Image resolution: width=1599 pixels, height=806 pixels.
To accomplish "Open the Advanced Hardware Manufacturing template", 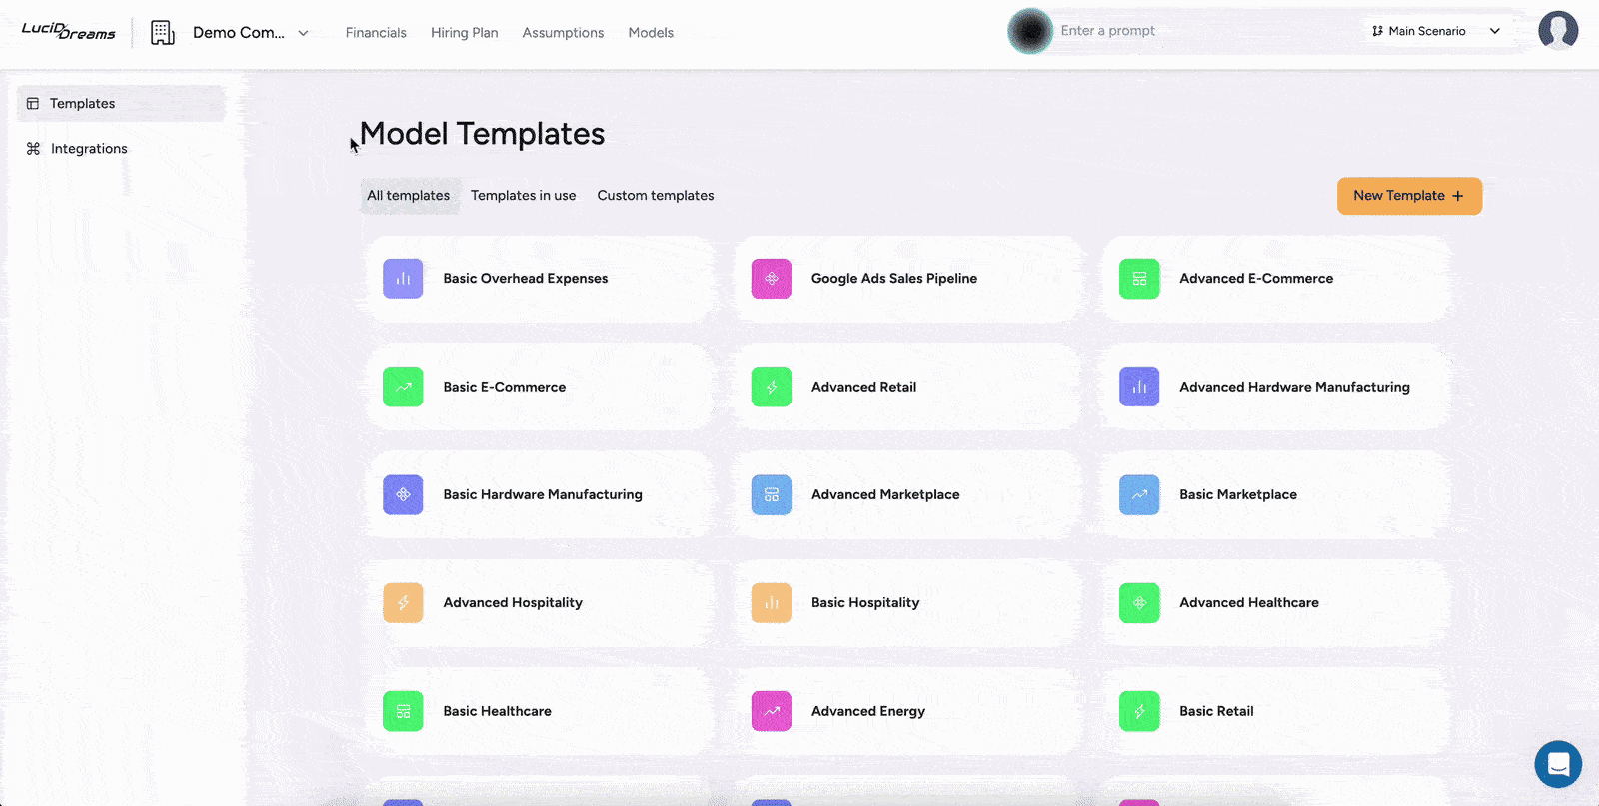I will pyautogui.click(x=1276, y=387).
